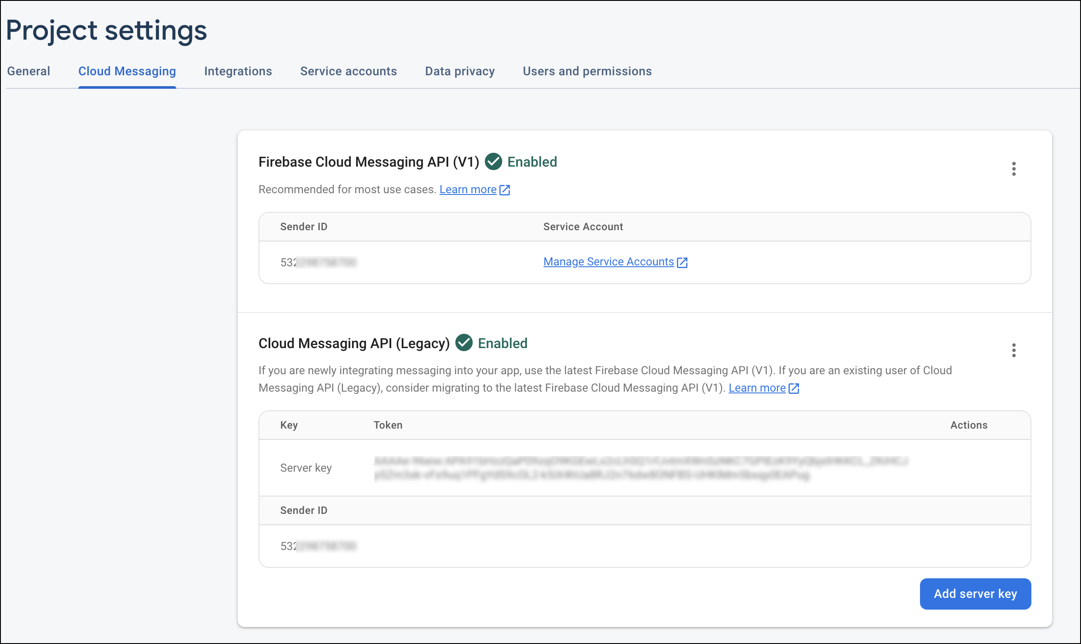Click external-link icon beside Legacy Learn more
The image size is (1081, 644).
[794, 388]
